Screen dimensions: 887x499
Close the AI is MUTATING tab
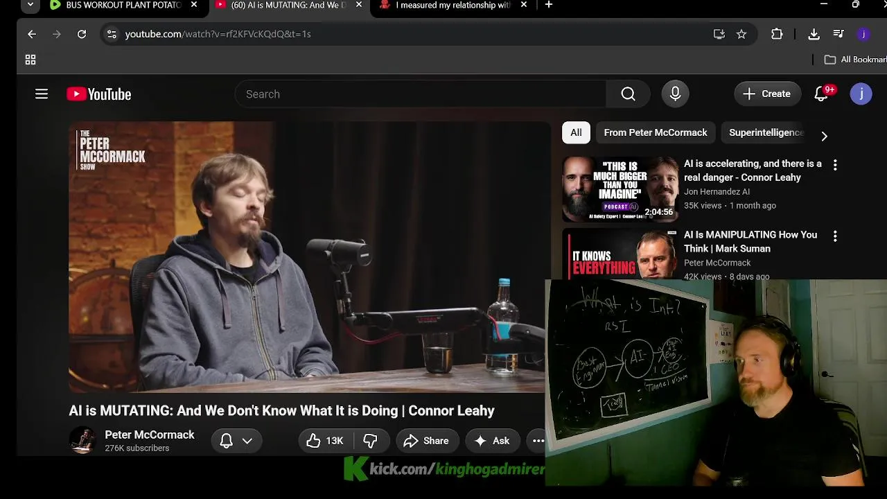[359, 5]
